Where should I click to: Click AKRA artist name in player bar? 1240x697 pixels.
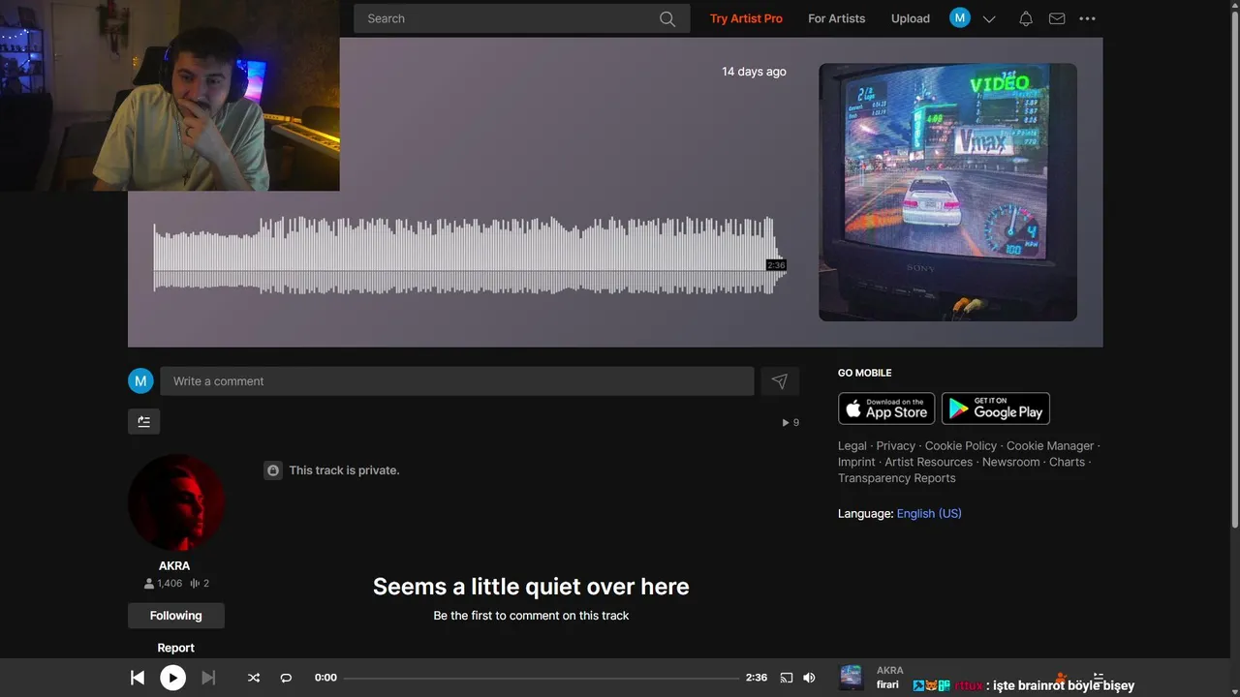click(890, 670)
